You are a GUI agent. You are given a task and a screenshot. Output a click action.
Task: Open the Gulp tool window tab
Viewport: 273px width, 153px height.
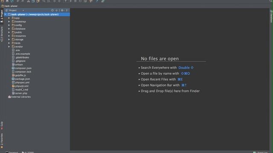click(x=2, y=126)
